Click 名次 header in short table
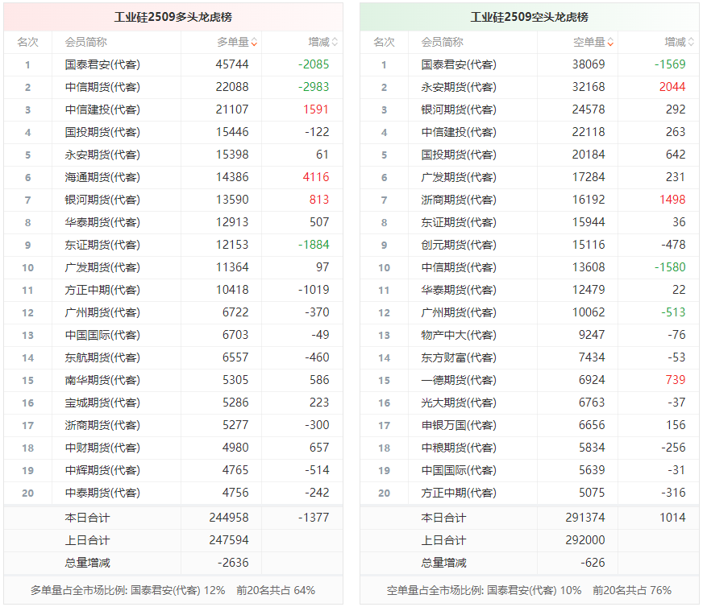This screenshot has width=703, height=607. click(x=385, y=42)
